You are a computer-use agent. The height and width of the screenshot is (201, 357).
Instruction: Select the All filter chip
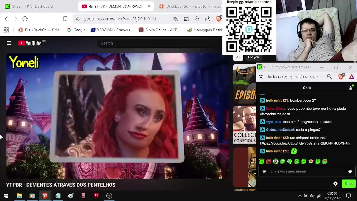point(238,57)
